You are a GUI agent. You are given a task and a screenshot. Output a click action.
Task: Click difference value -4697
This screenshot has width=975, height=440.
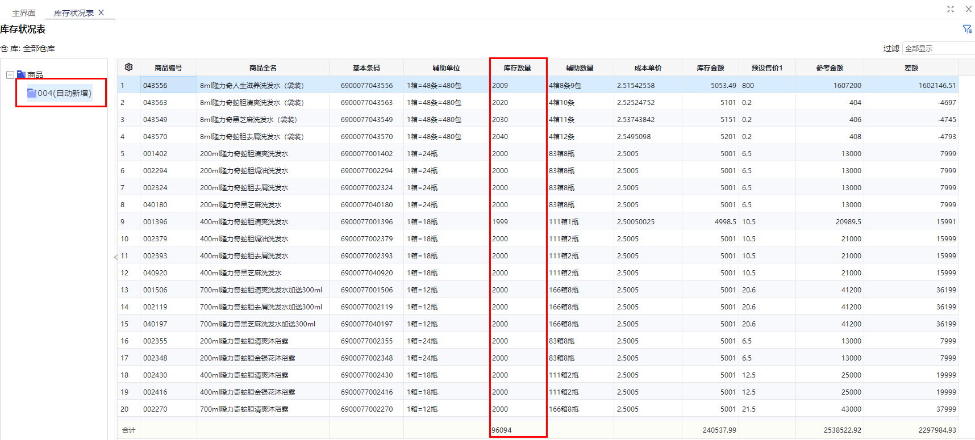(947, 102)
